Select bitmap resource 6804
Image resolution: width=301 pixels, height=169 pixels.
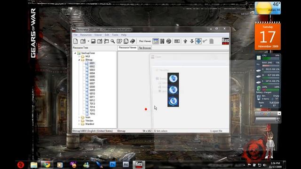92,73
